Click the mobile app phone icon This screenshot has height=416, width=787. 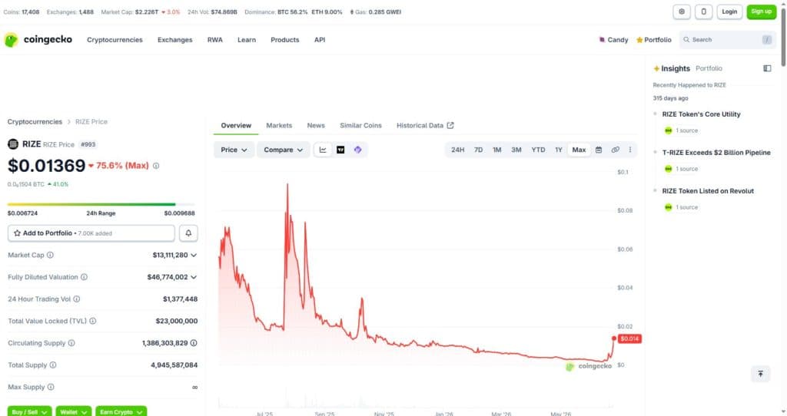click(704, 12)
